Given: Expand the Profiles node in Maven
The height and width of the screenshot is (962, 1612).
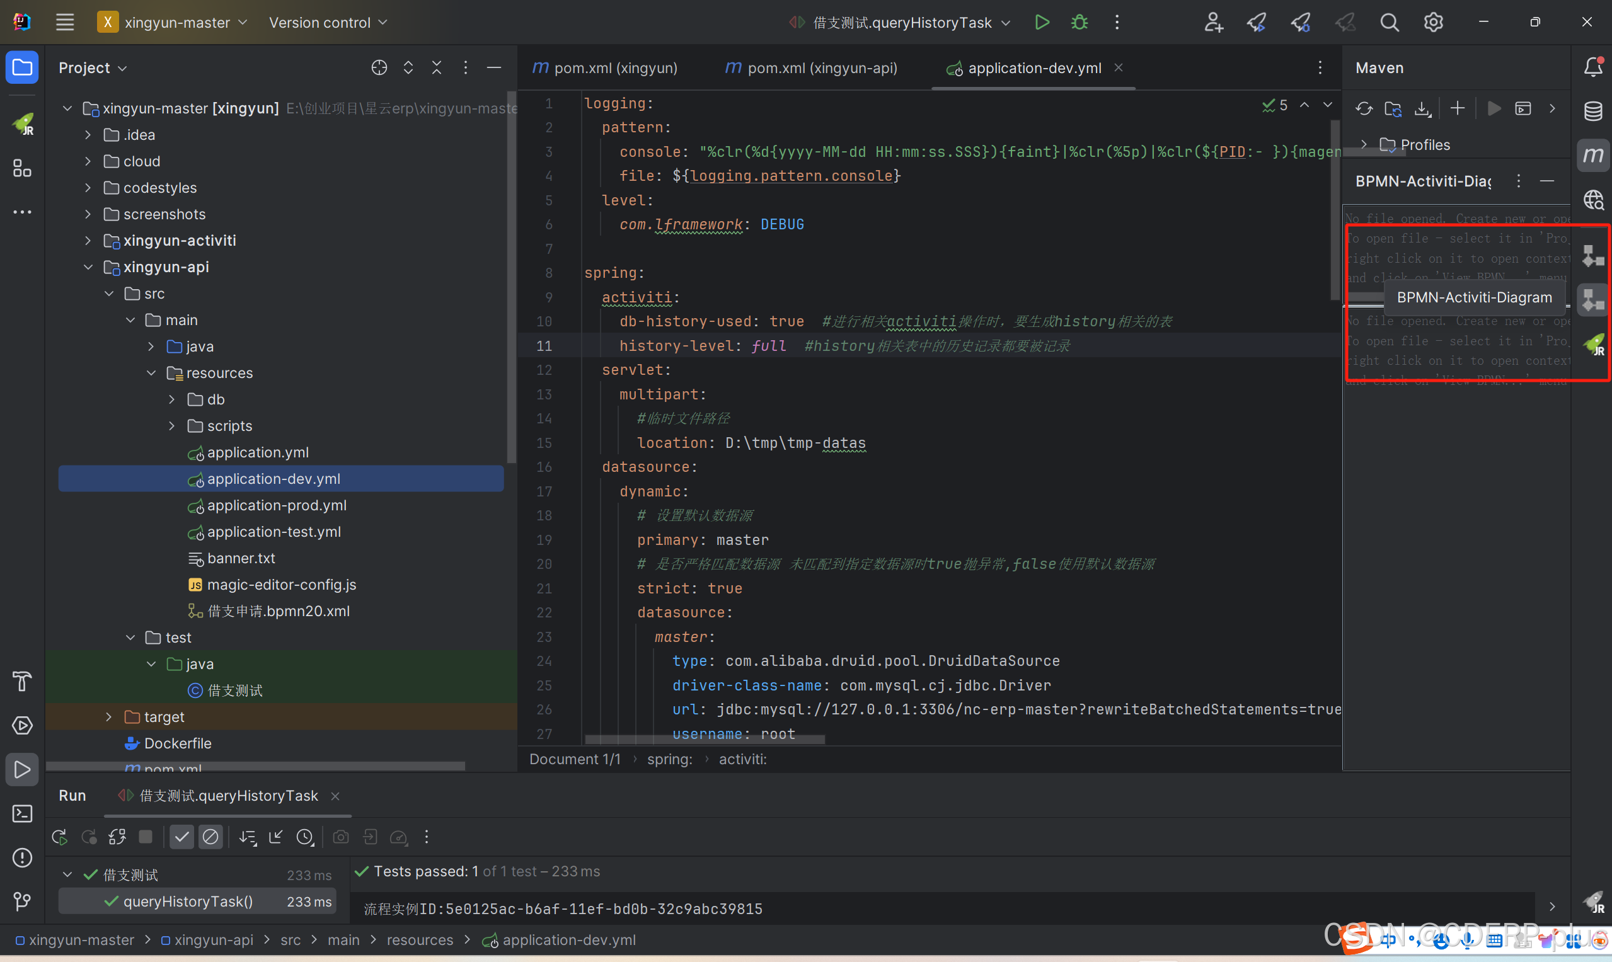Looking at the screenshot, I should [x=1364, y=144].
